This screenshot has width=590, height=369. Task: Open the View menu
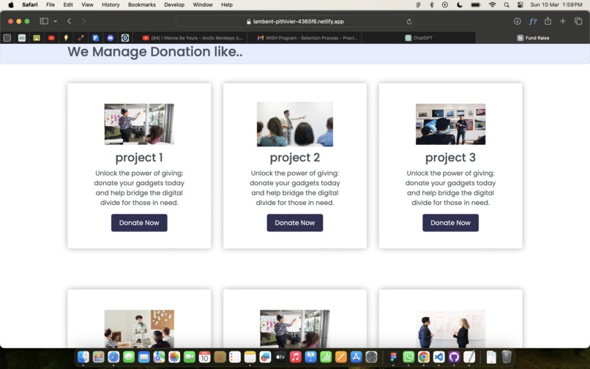87,4
